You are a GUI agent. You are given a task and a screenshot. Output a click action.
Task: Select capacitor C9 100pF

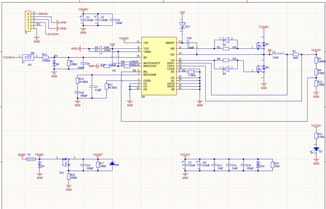click(x=83, y=63)
